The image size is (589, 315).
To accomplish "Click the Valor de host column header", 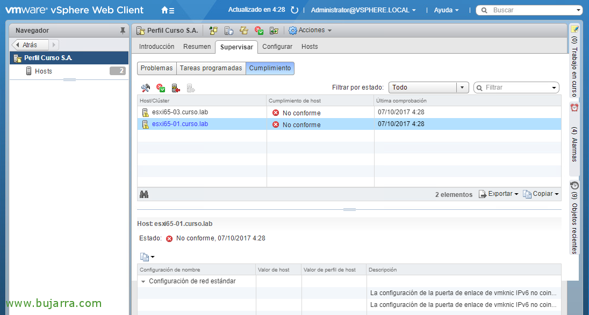I will point(278,270).
